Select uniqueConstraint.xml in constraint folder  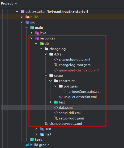coord(80,97)
